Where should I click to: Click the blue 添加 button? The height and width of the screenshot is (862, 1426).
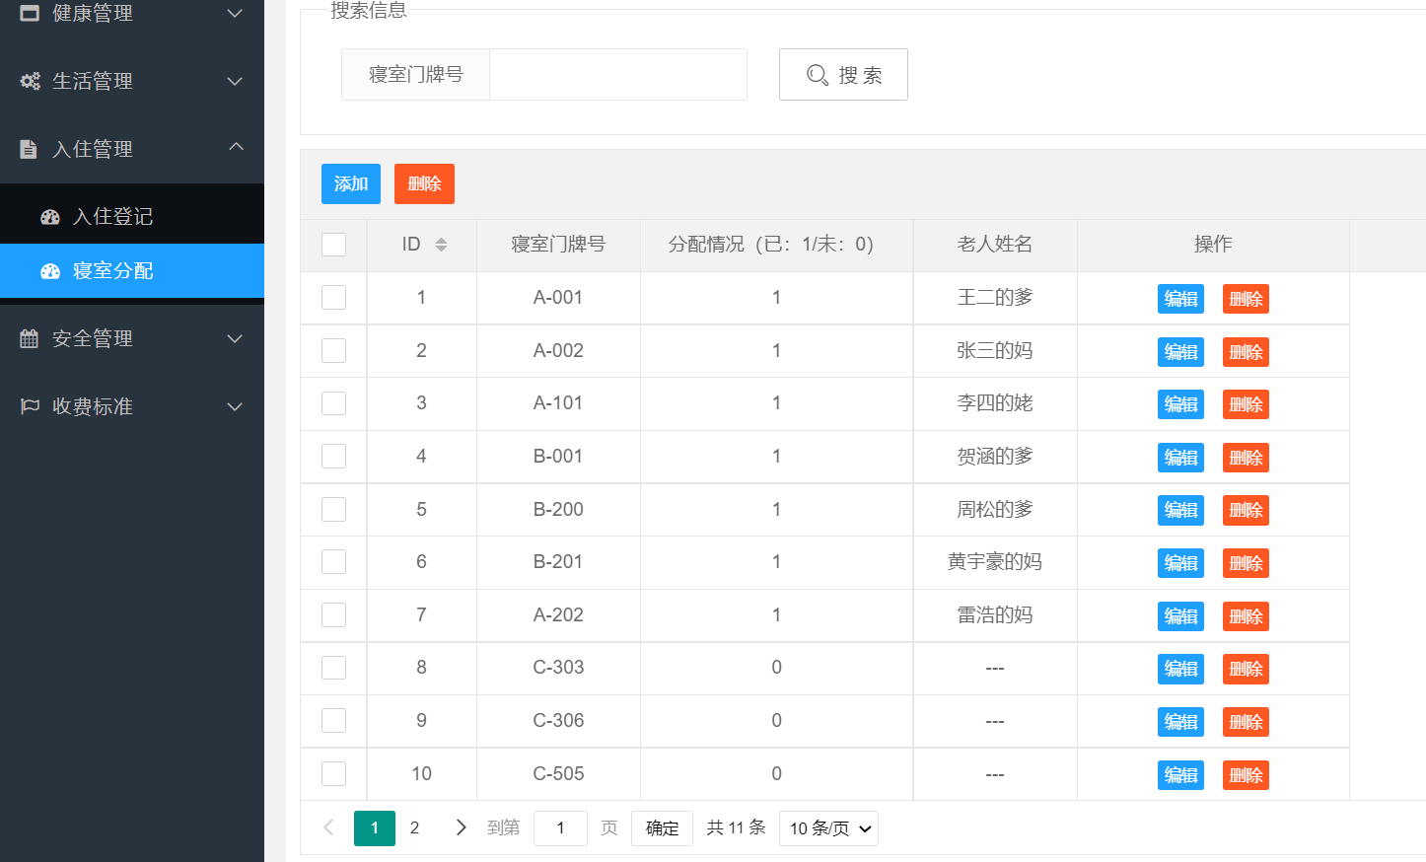tap(351, 183)
